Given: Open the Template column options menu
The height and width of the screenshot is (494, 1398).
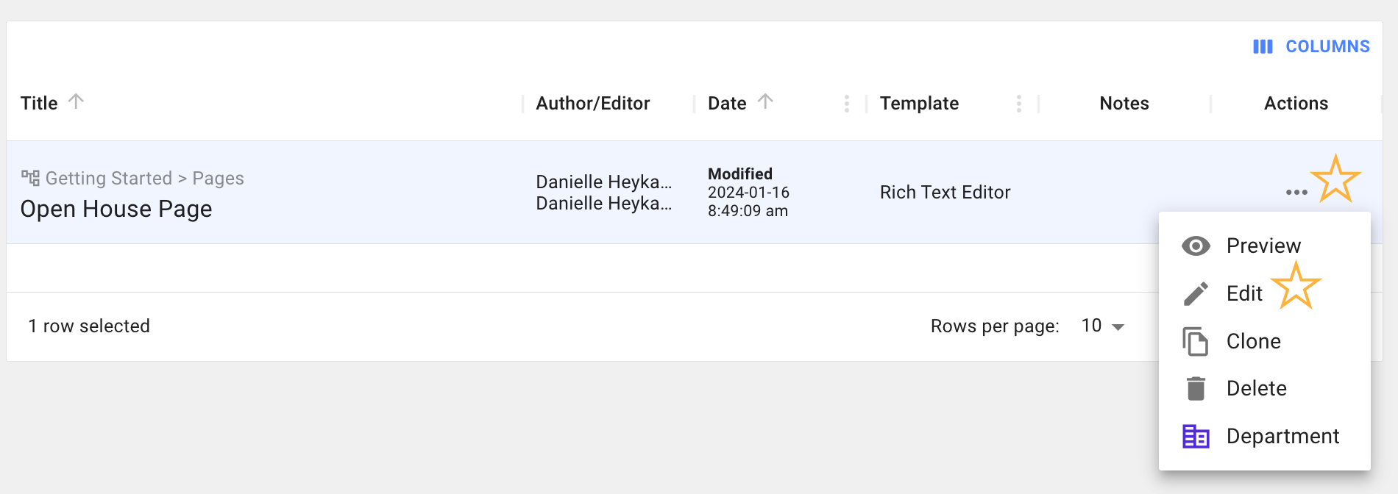Looking at the screenshot, I should coord(1019,104).
